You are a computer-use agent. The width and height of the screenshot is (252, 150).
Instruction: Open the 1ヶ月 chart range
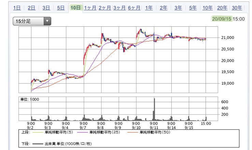coord(90,8)
